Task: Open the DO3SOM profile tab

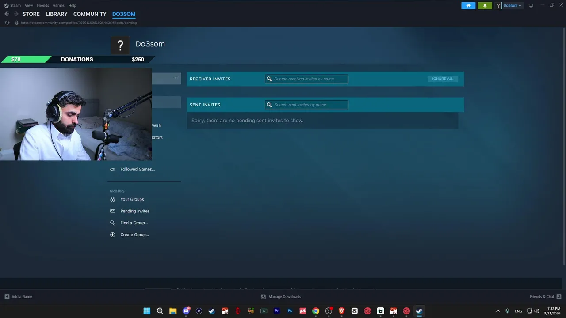Action: coord(124,14)
